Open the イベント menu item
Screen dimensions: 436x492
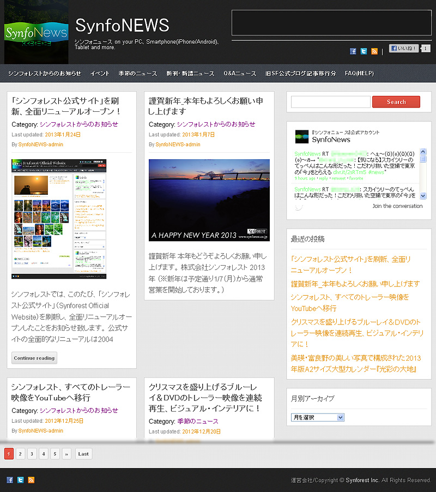click(x=100, y=74)
